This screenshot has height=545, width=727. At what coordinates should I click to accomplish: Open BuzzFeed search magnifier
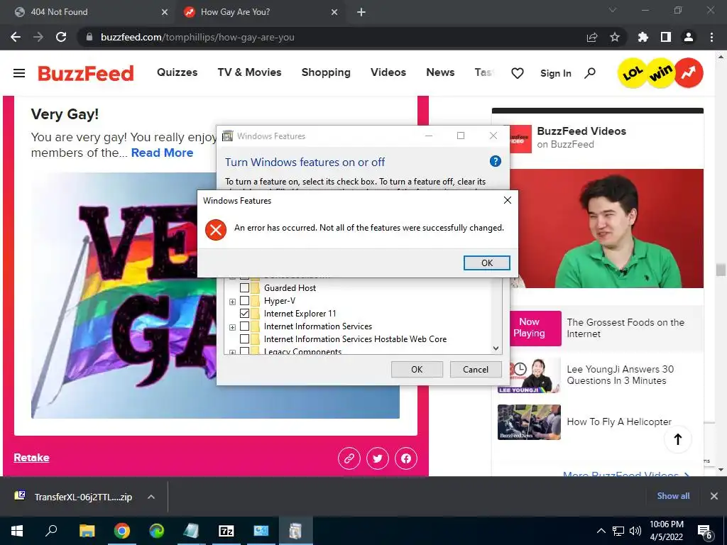tap(590, 73)
